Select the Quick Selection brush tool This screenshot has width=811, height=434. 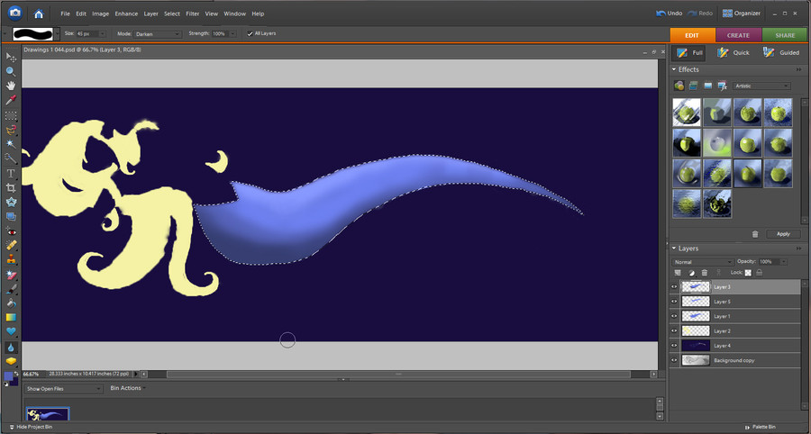[x=11, y=158]
